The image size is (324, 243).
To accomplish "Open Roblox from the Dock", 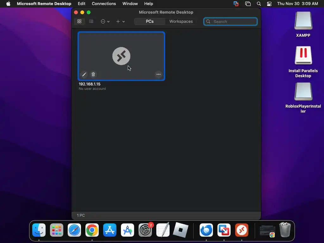I will click(181, 230).
